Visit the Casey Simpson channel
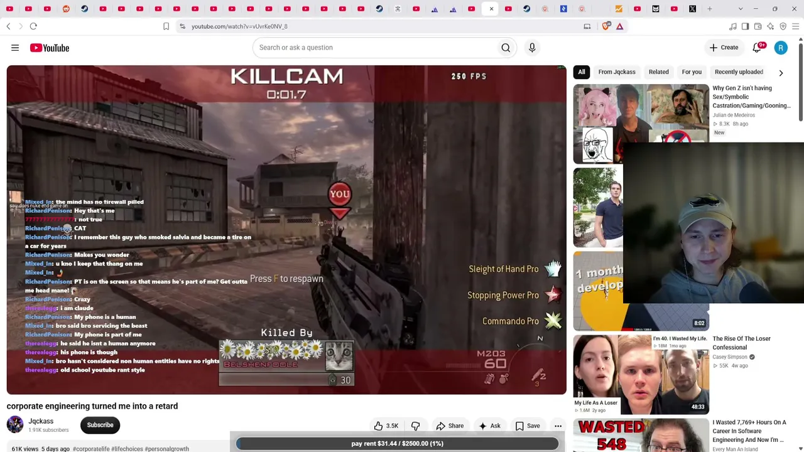Image resolution: width=804 pixels, height=452 pixels. click(730, 357)
